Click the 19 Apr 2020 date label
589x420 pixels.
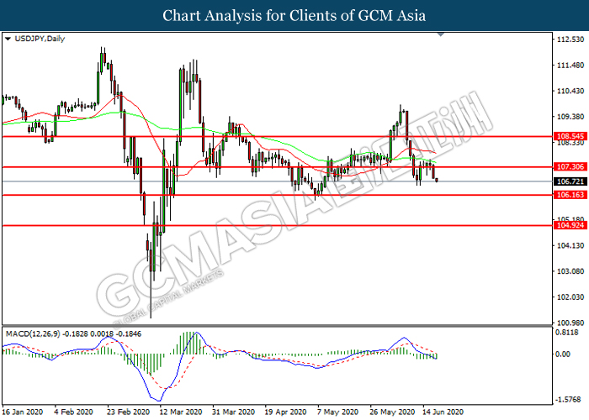pos(285,412)
